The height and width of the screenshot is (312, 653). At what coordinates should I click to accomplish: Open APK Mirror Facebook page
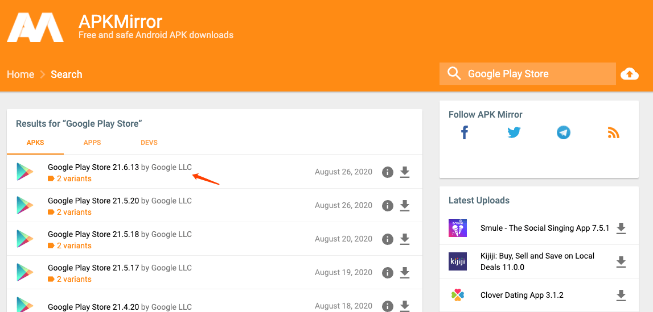coord(465,133)
